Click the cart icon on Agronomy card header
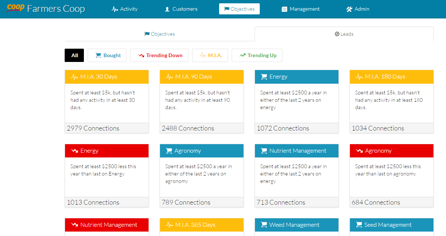The width and height of the screenshot is (446, 236). (169, 151)
